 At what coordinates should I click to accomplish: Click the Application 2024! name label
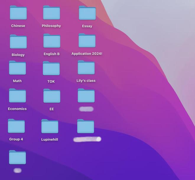click(x=87, y=54)
